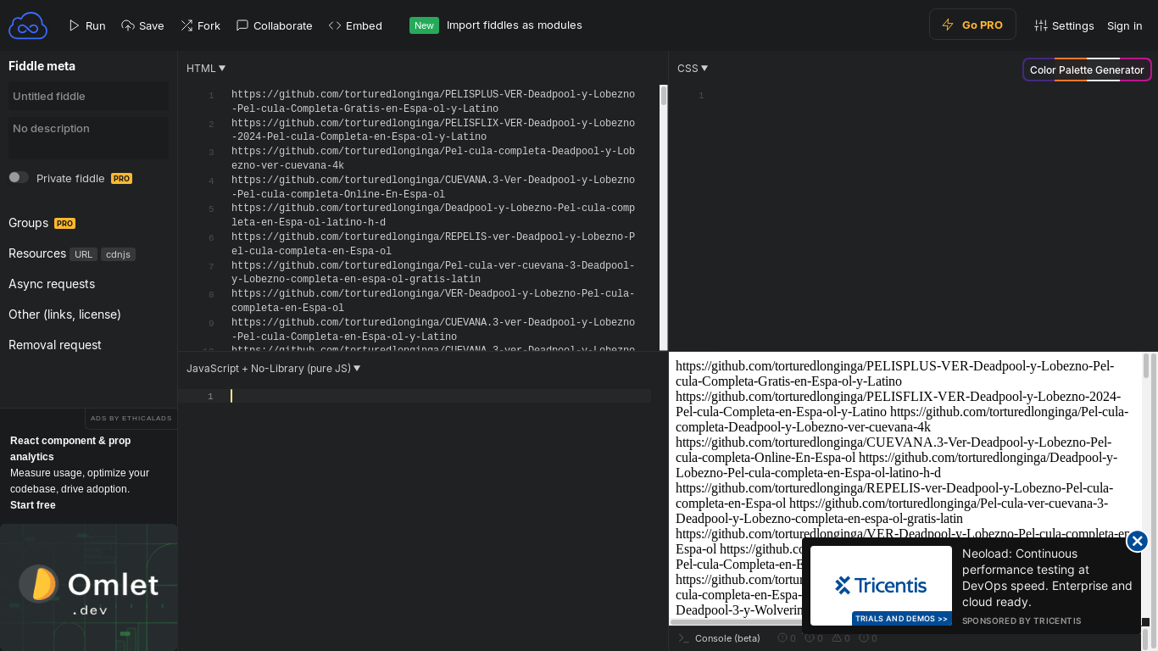The width and height of the screenshot is (1158, 651).
Task: Click the console prompt icon
Action: pos(683,638)
